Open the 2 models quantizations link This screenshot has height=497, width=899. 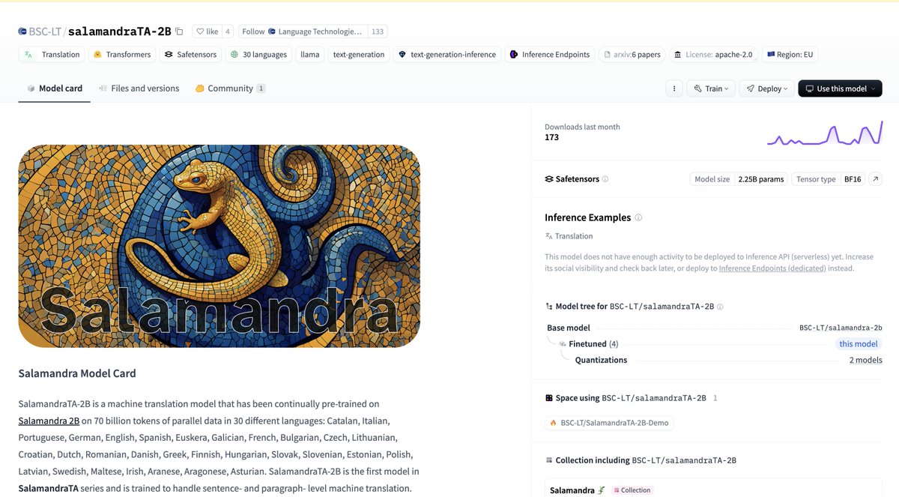point(865,360)
